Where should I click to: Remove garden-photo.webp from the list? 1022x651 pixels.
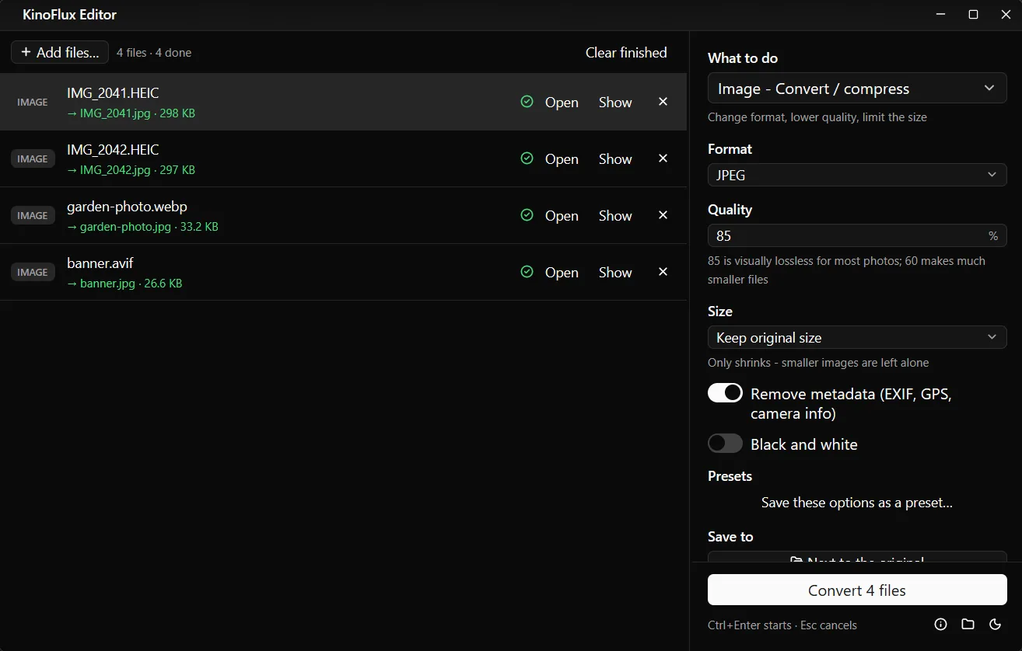tap(663, 215)
